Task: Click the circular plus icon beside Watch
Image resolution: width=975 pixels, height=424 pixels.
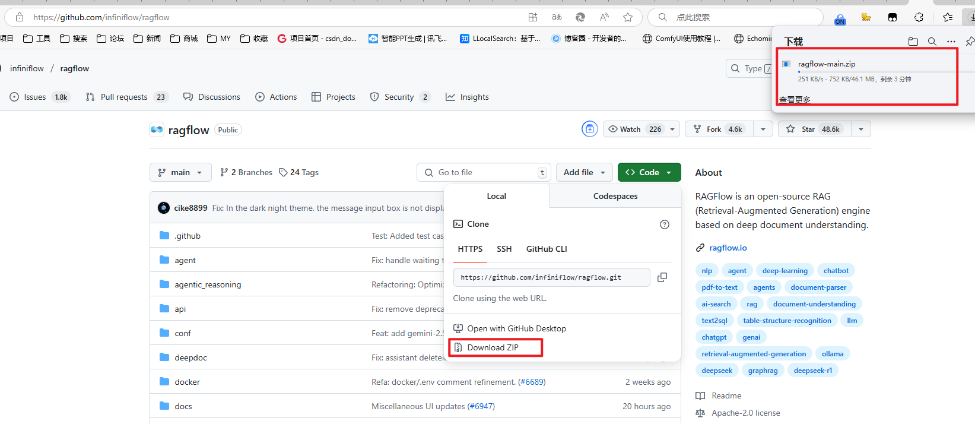Action: [590, 129]
